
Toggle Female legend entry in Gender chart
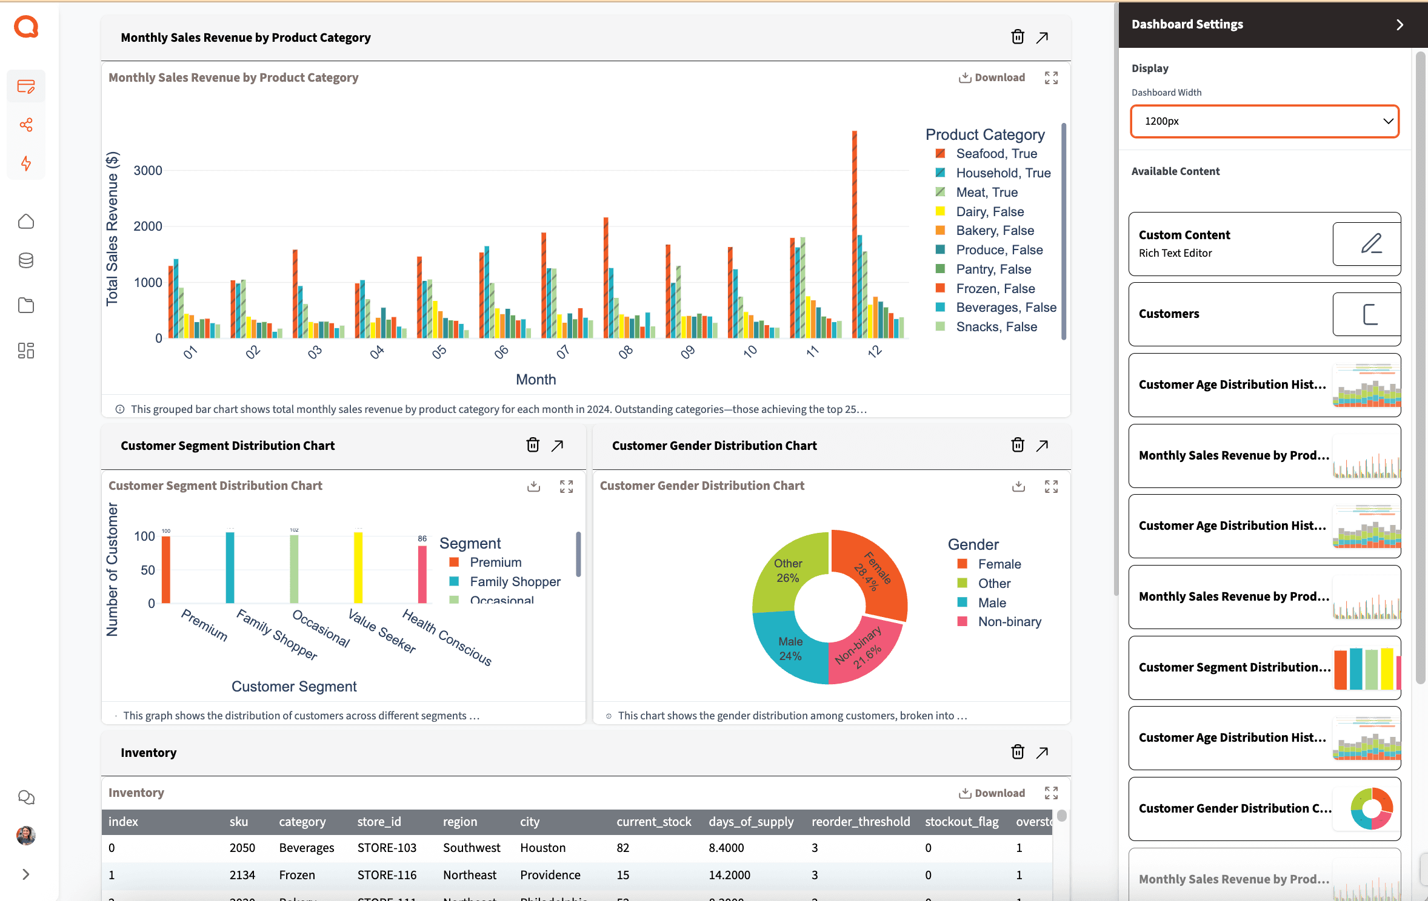coord(999,564)
